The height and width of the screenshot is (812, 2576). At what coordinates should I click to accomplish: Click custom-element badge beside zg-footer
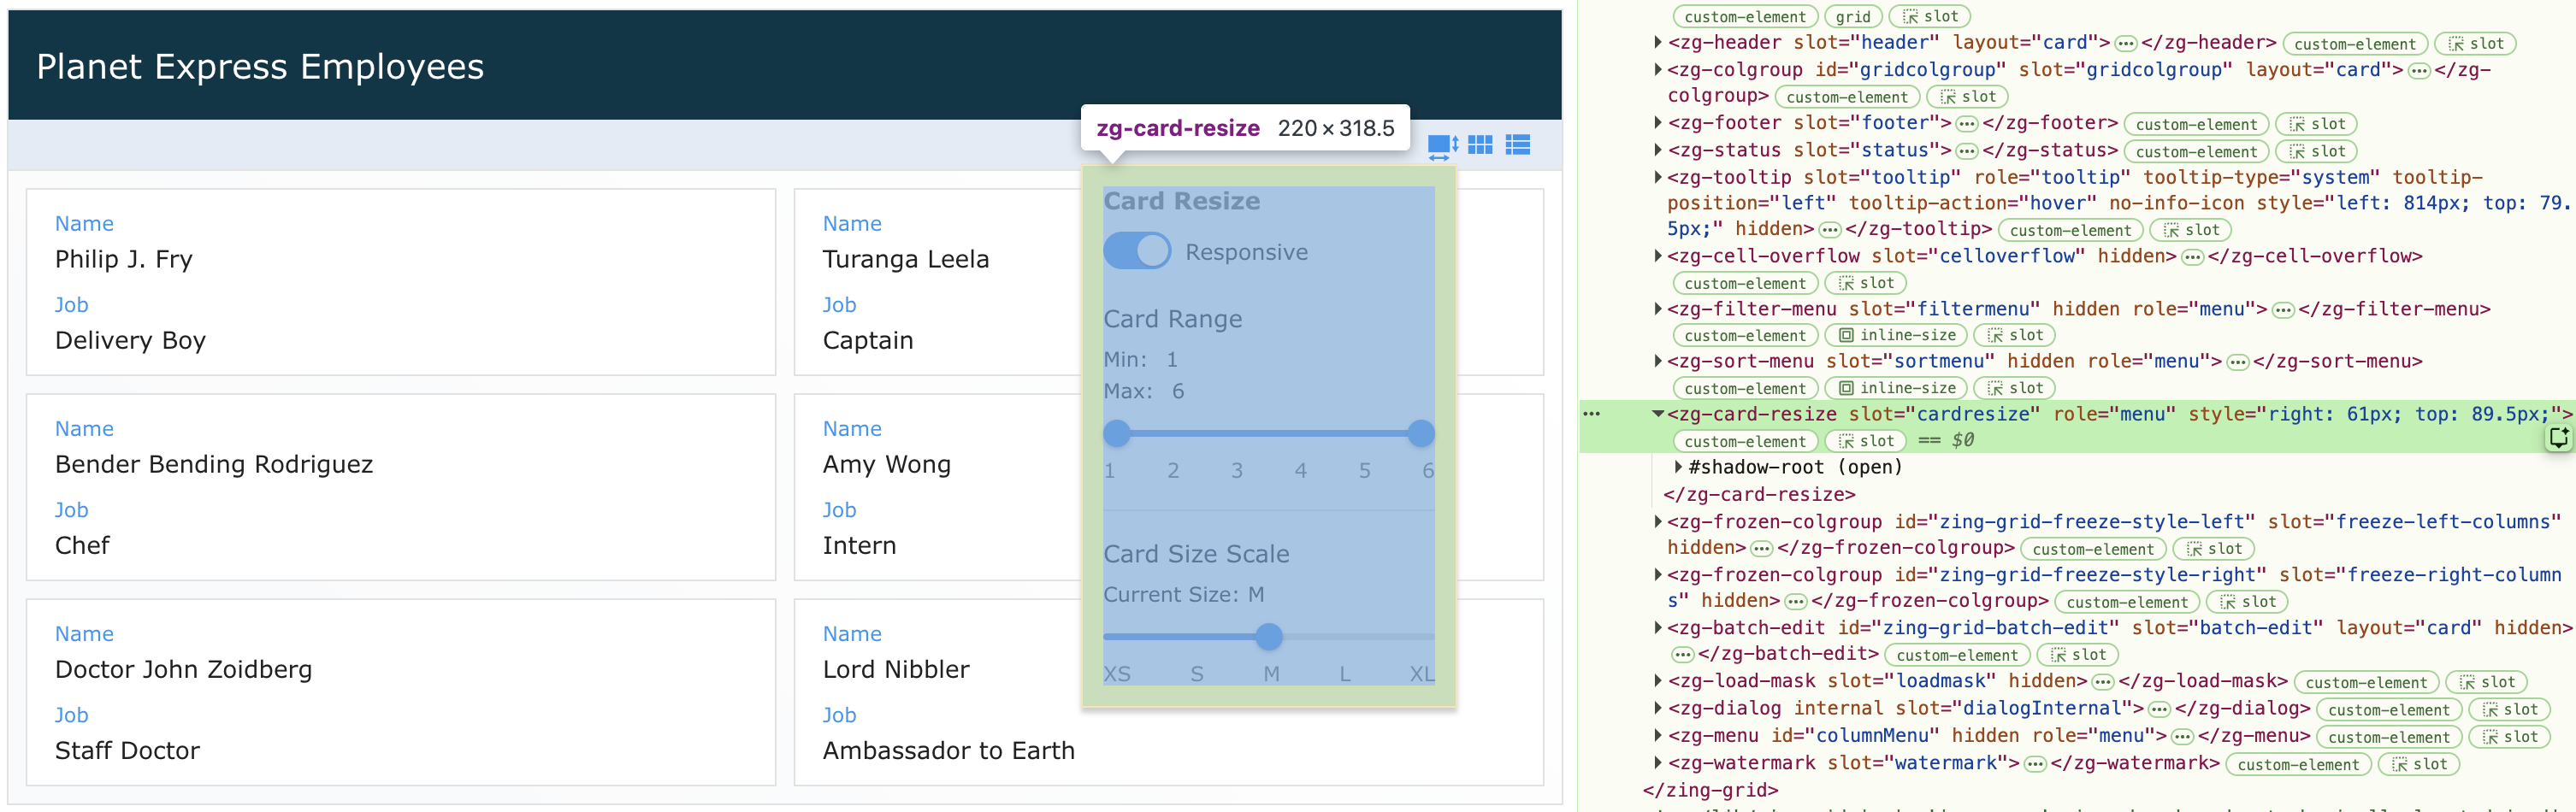(x=2196, y=124)
